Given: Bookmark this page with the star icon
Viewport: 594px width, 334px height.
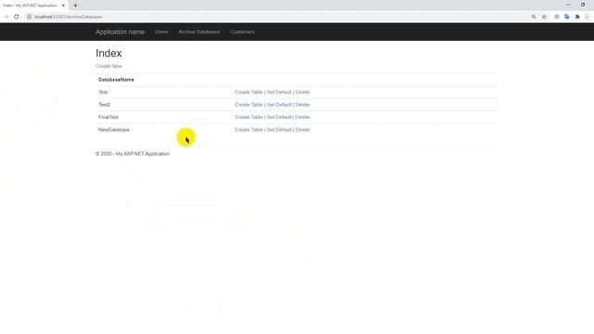Looking at the screenshot, I should click(x=545, y=17).
